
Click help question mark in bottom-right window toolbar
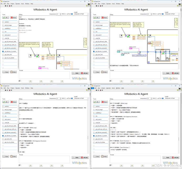[178, 90]
